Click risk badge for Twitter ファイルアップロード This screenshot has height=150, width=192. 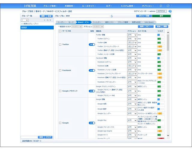[x=160, y=46]
